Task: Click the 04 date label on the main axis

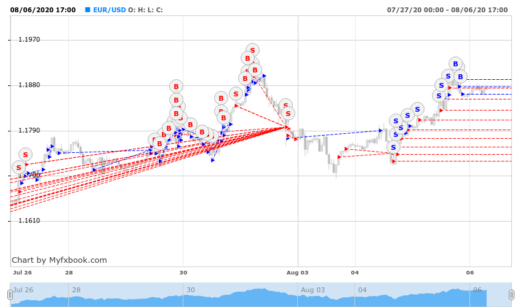Action: (355, 273)
